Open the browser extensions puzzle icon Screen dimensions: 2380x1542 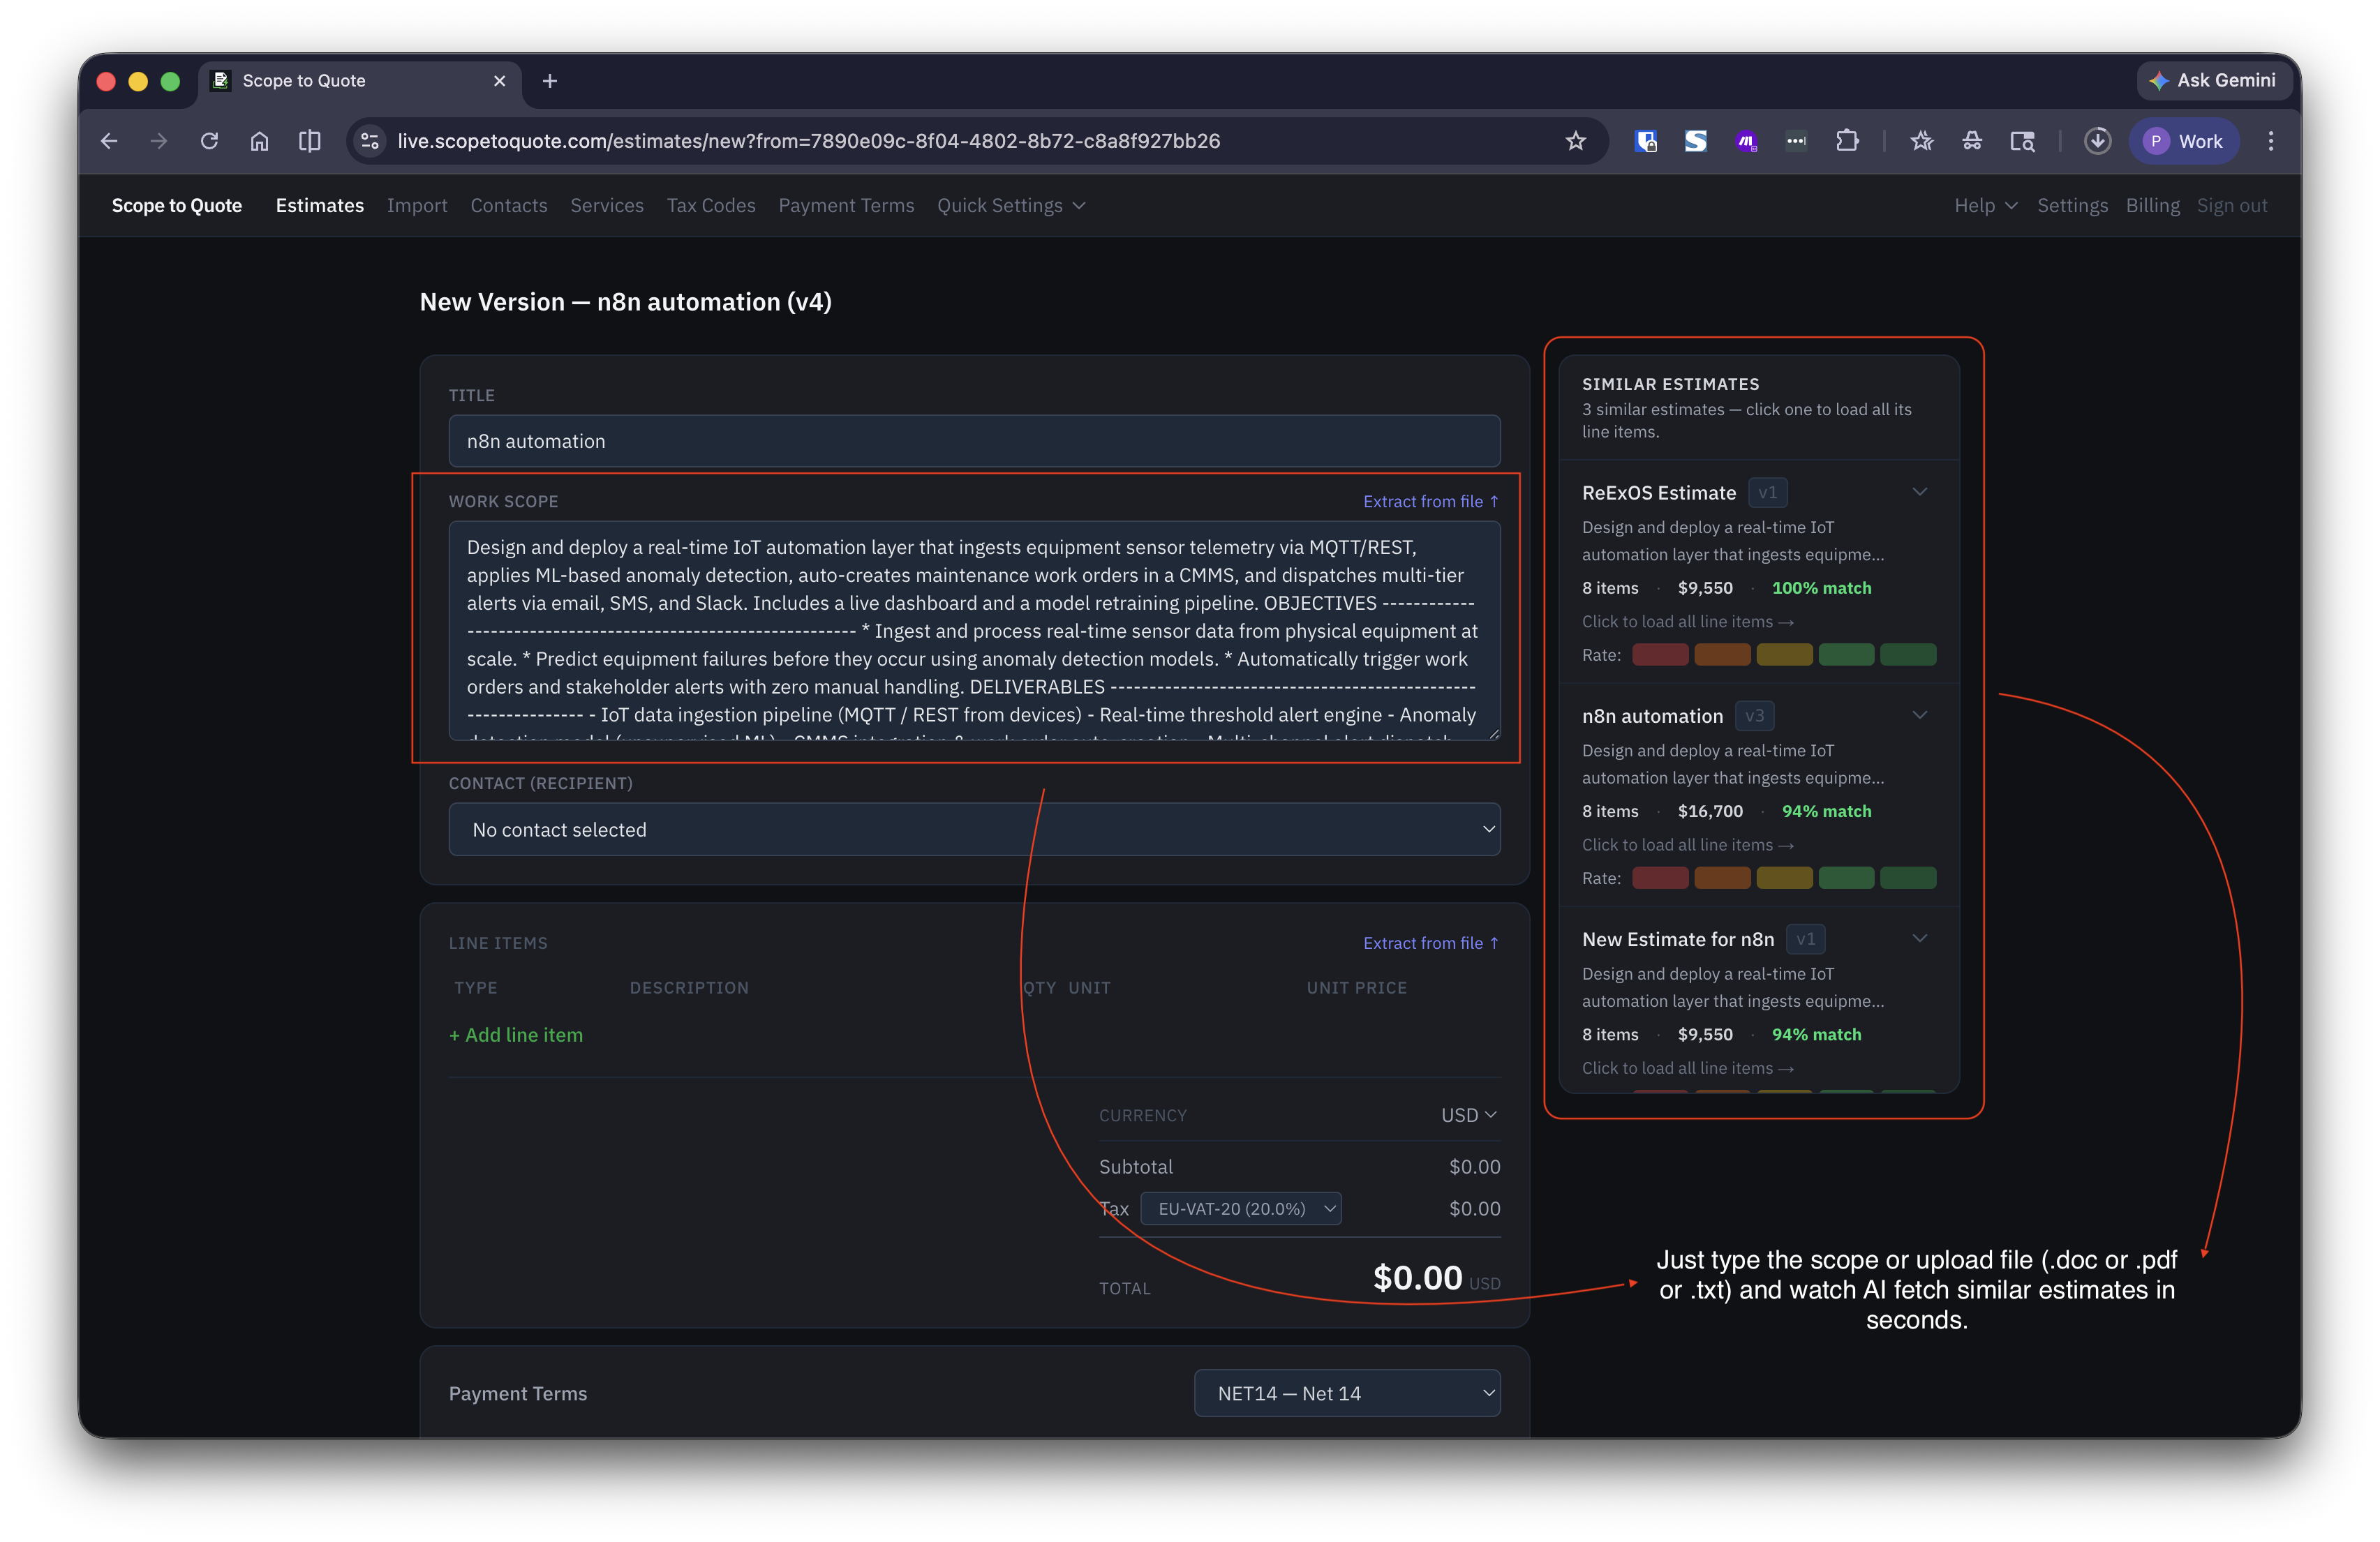[1847, 141]
